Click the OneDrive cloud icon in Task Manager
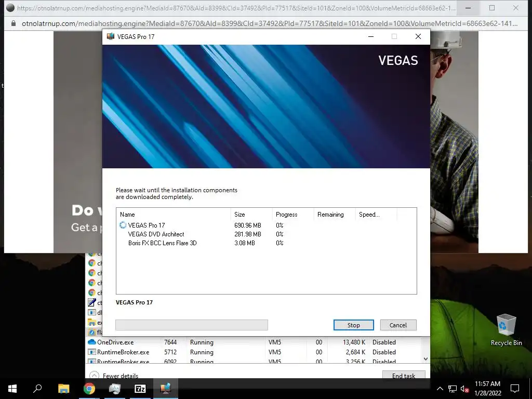Viewport: 532px width, 399px height. click(x=91, y=342)
